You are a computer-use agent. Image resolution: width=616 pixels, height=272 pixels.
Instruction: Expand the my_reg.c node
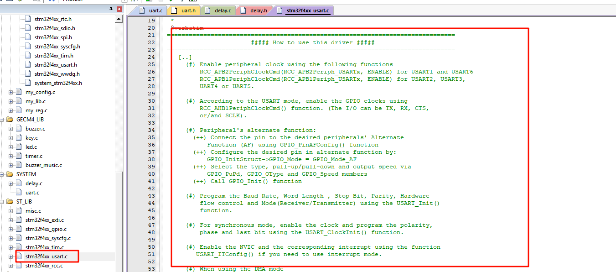(x=11, y=110)
